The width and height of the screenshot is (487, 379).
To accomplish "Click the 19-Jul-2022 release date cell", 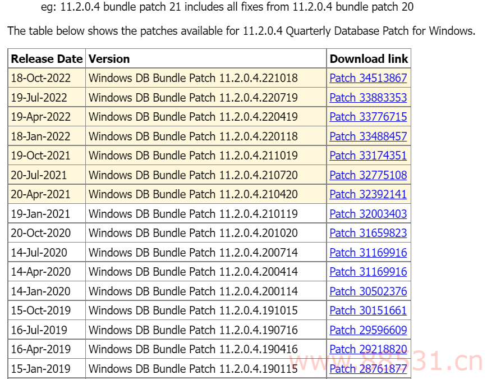I will click(47, 98).
